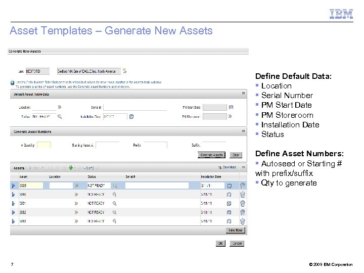Open location menu chevrons for asset 3092
The height and width of the screenshot is (273, 364).
(76, 212)
